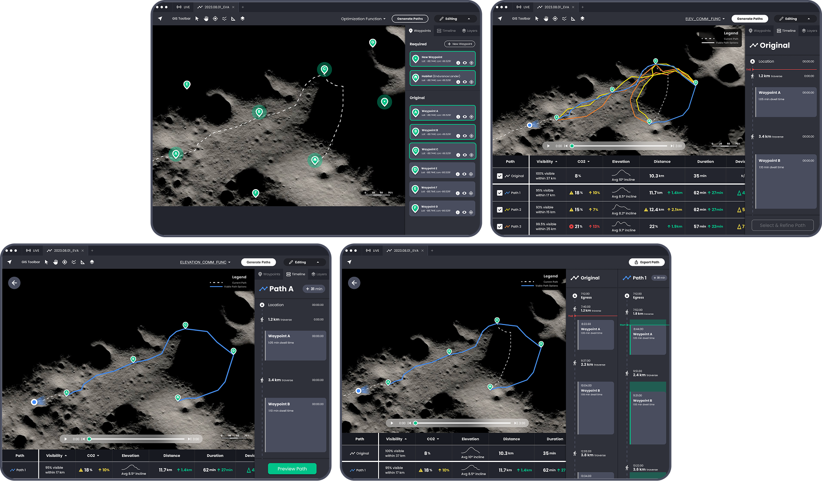Viewport: 822px width, 481px height.
Task: Click the navigation arrow icon in waypoints-list window
Action: coord(160,19)
